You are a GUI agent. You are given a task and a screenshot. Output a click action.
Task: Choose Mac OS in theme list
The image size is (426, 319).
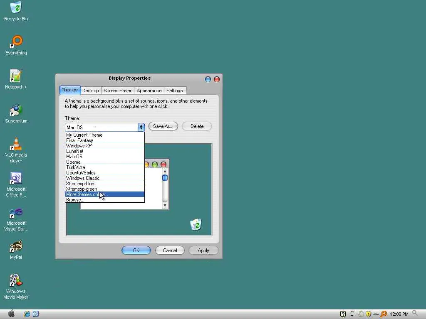pyautogui.click(x=104, y=157)
